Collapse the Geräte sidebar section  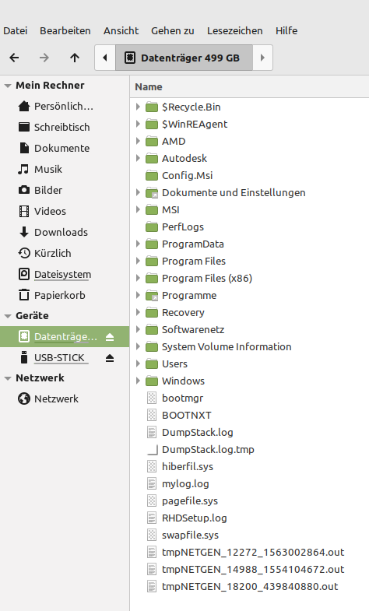[8, 316]
